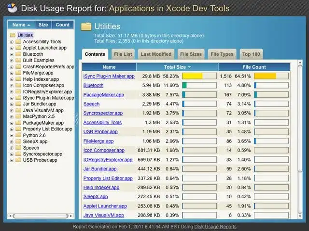The width and height of the screenshot is (309, 231).
Task: Click folder icon beside Built Examples
Action: pos(18,60)
